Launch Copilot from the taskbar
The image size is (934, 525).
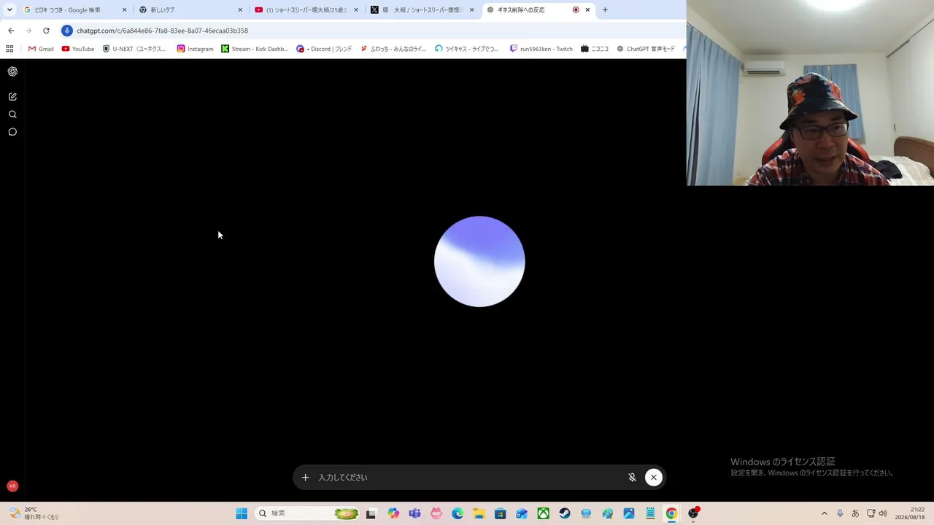(394, 513)
